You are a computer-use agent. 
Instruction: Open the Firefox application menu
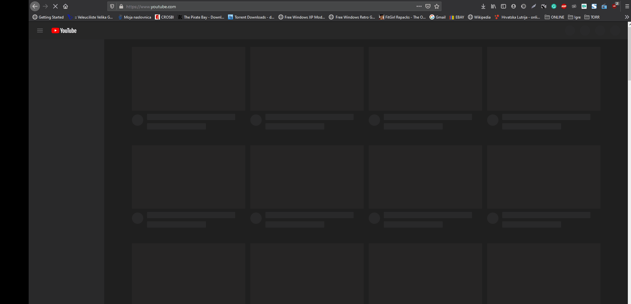click(627, 6)
